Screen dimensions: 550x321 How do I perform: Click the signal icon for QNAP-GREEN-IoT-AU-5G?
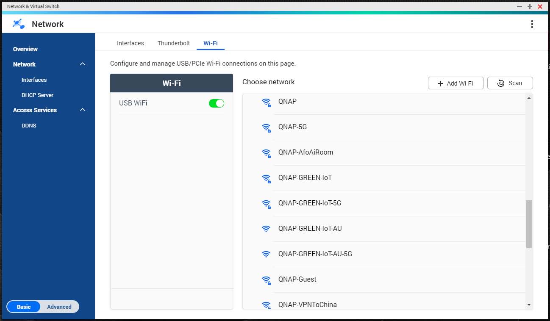tap(266, 254)
